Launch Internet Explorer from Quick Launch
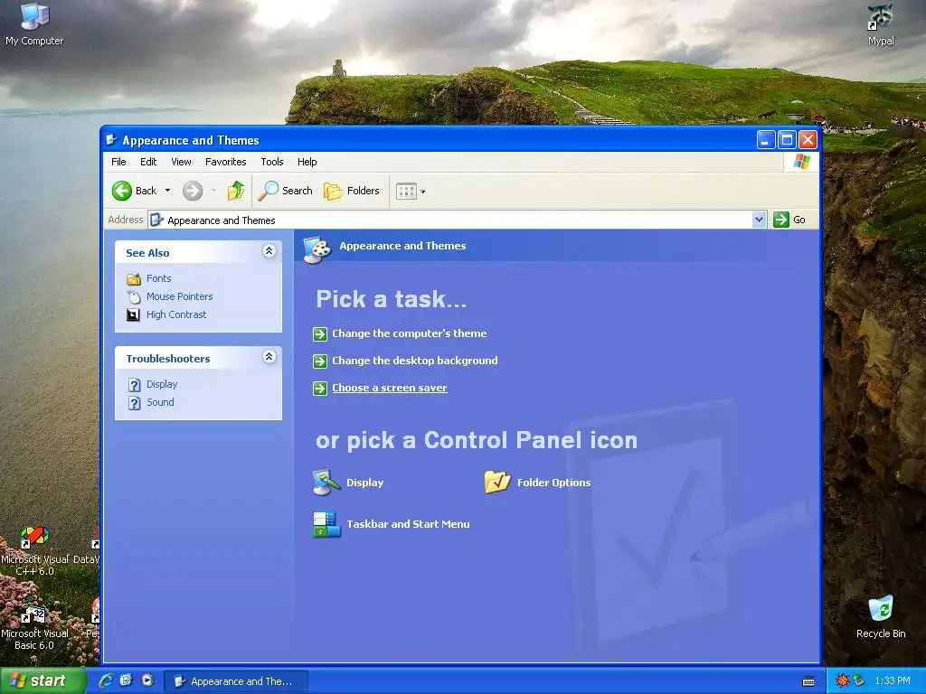Viewport: 926px width, 694px height. [x=106, y=680]
